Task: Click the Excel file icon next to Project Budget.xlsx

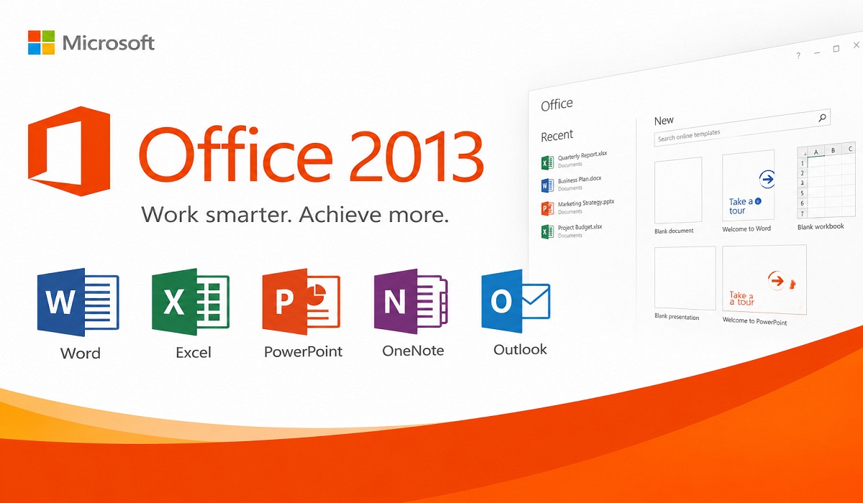Action: click(546, 231)
